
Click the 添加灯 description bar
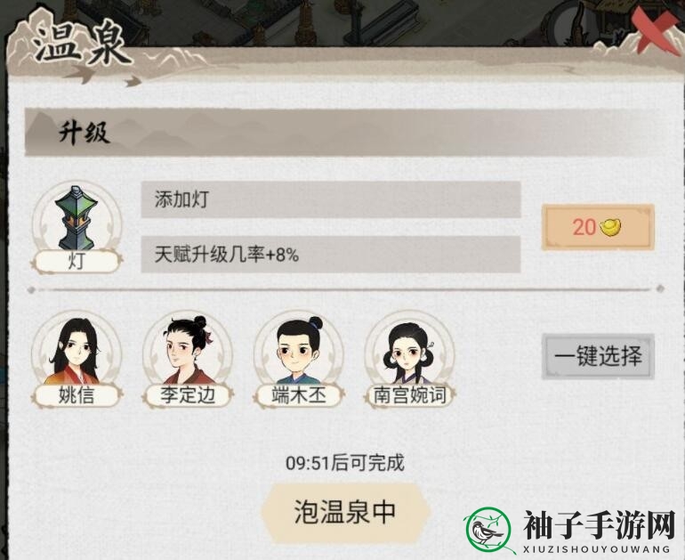point(331,199)
